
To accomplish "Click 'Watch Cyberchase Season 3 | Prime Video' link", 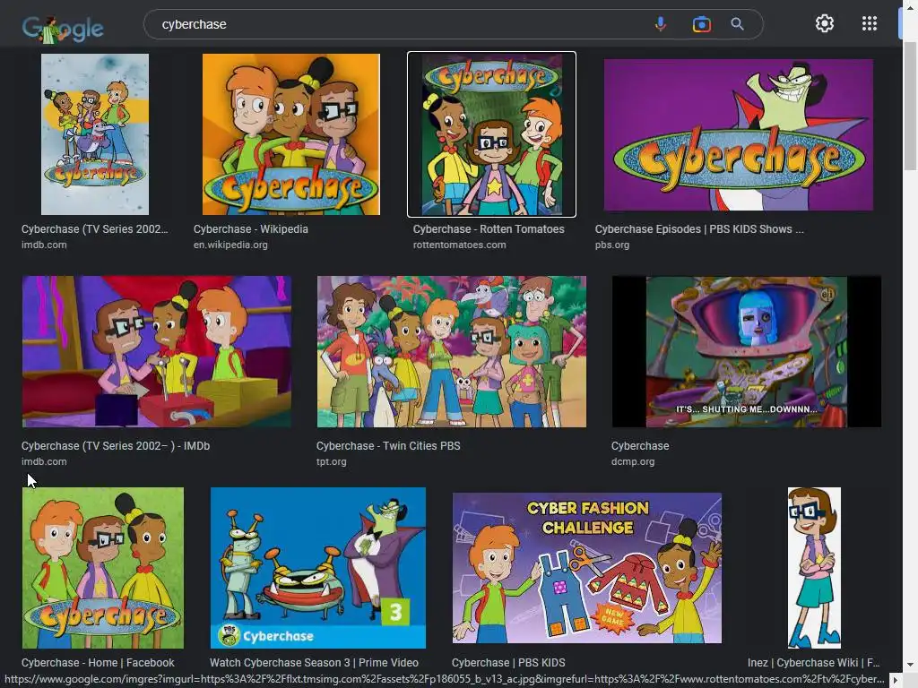I will click(x=314, y=662).
